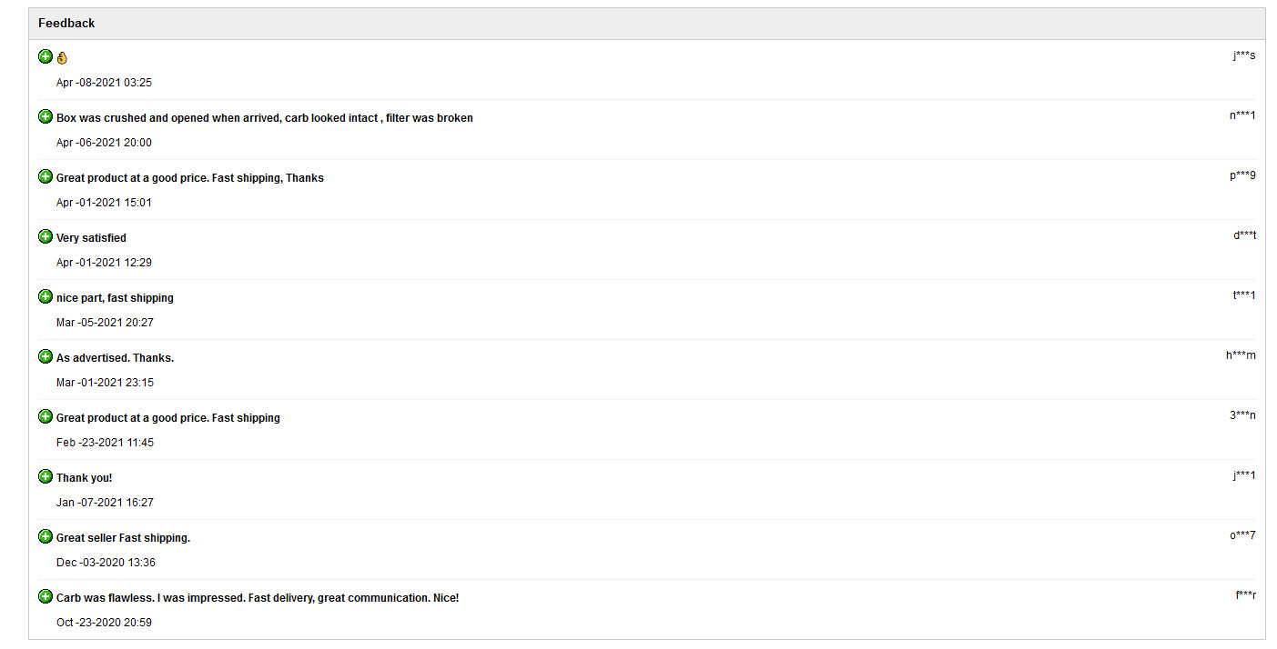Viewport: 1277px width, 649px height.
Task: Click the positive feedback icon beside the money bag emoji
Action: tap(46, 56)
